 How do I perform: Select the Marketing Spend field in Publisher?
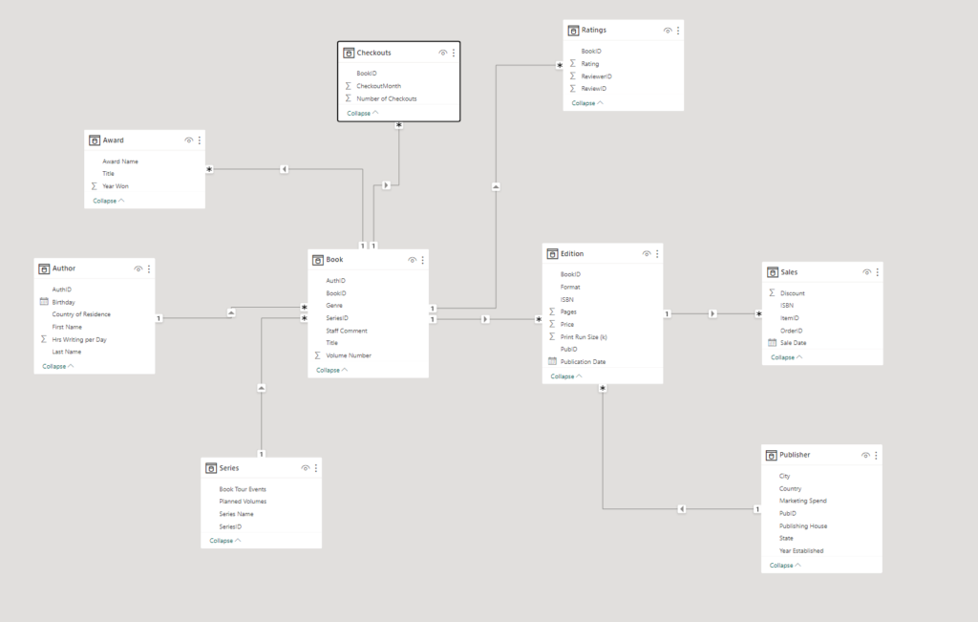pos(802,501)
